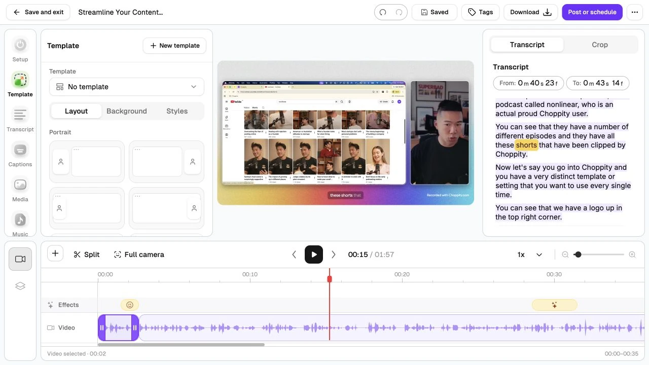
Task: Switch to the layers stack view
Action: click(x=20, y=286)
